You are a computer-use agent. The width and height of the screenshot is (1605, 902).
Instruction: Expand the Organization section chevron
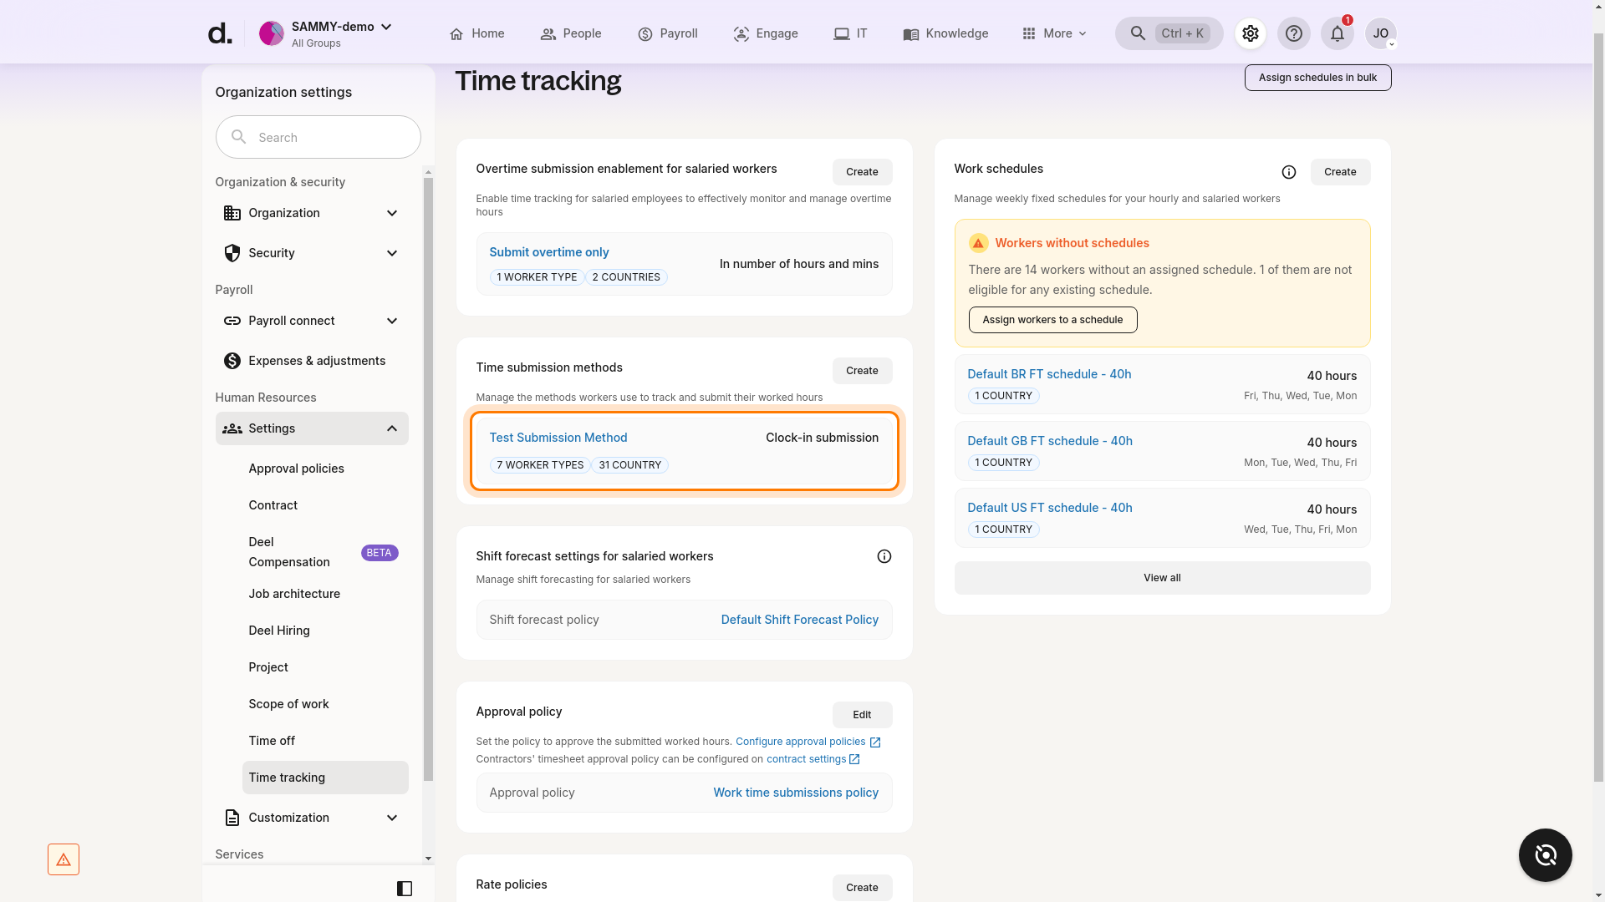click(x=391, y=213)
